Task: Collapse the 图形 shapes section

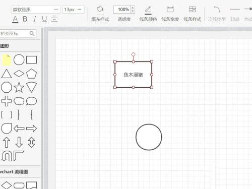Action: tap(20, 46)
